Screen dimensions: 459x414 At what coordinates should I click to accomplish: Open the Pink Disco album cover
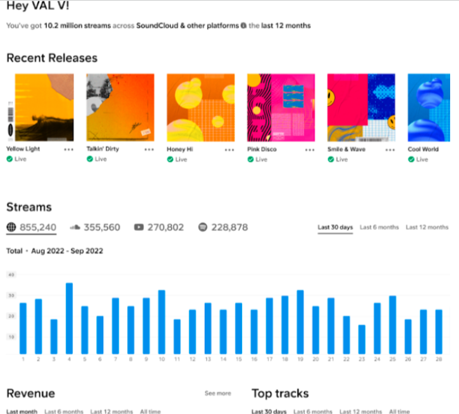pyautogui.click(x=281, y=108)
